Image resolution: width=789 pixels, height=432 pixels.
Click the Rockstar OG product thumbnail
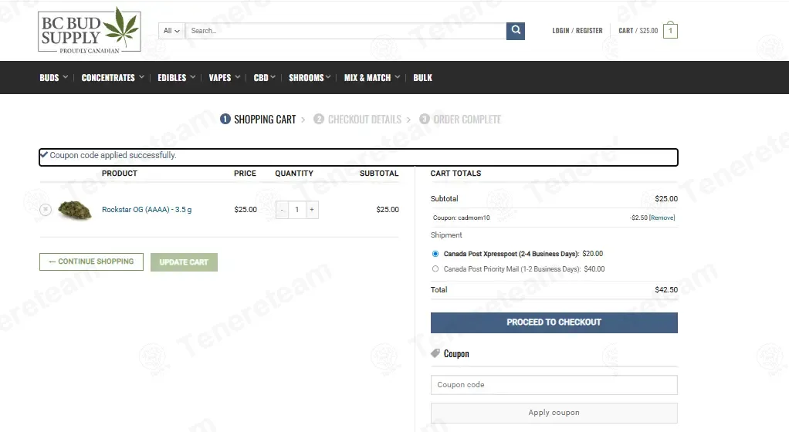click(74, 210)
